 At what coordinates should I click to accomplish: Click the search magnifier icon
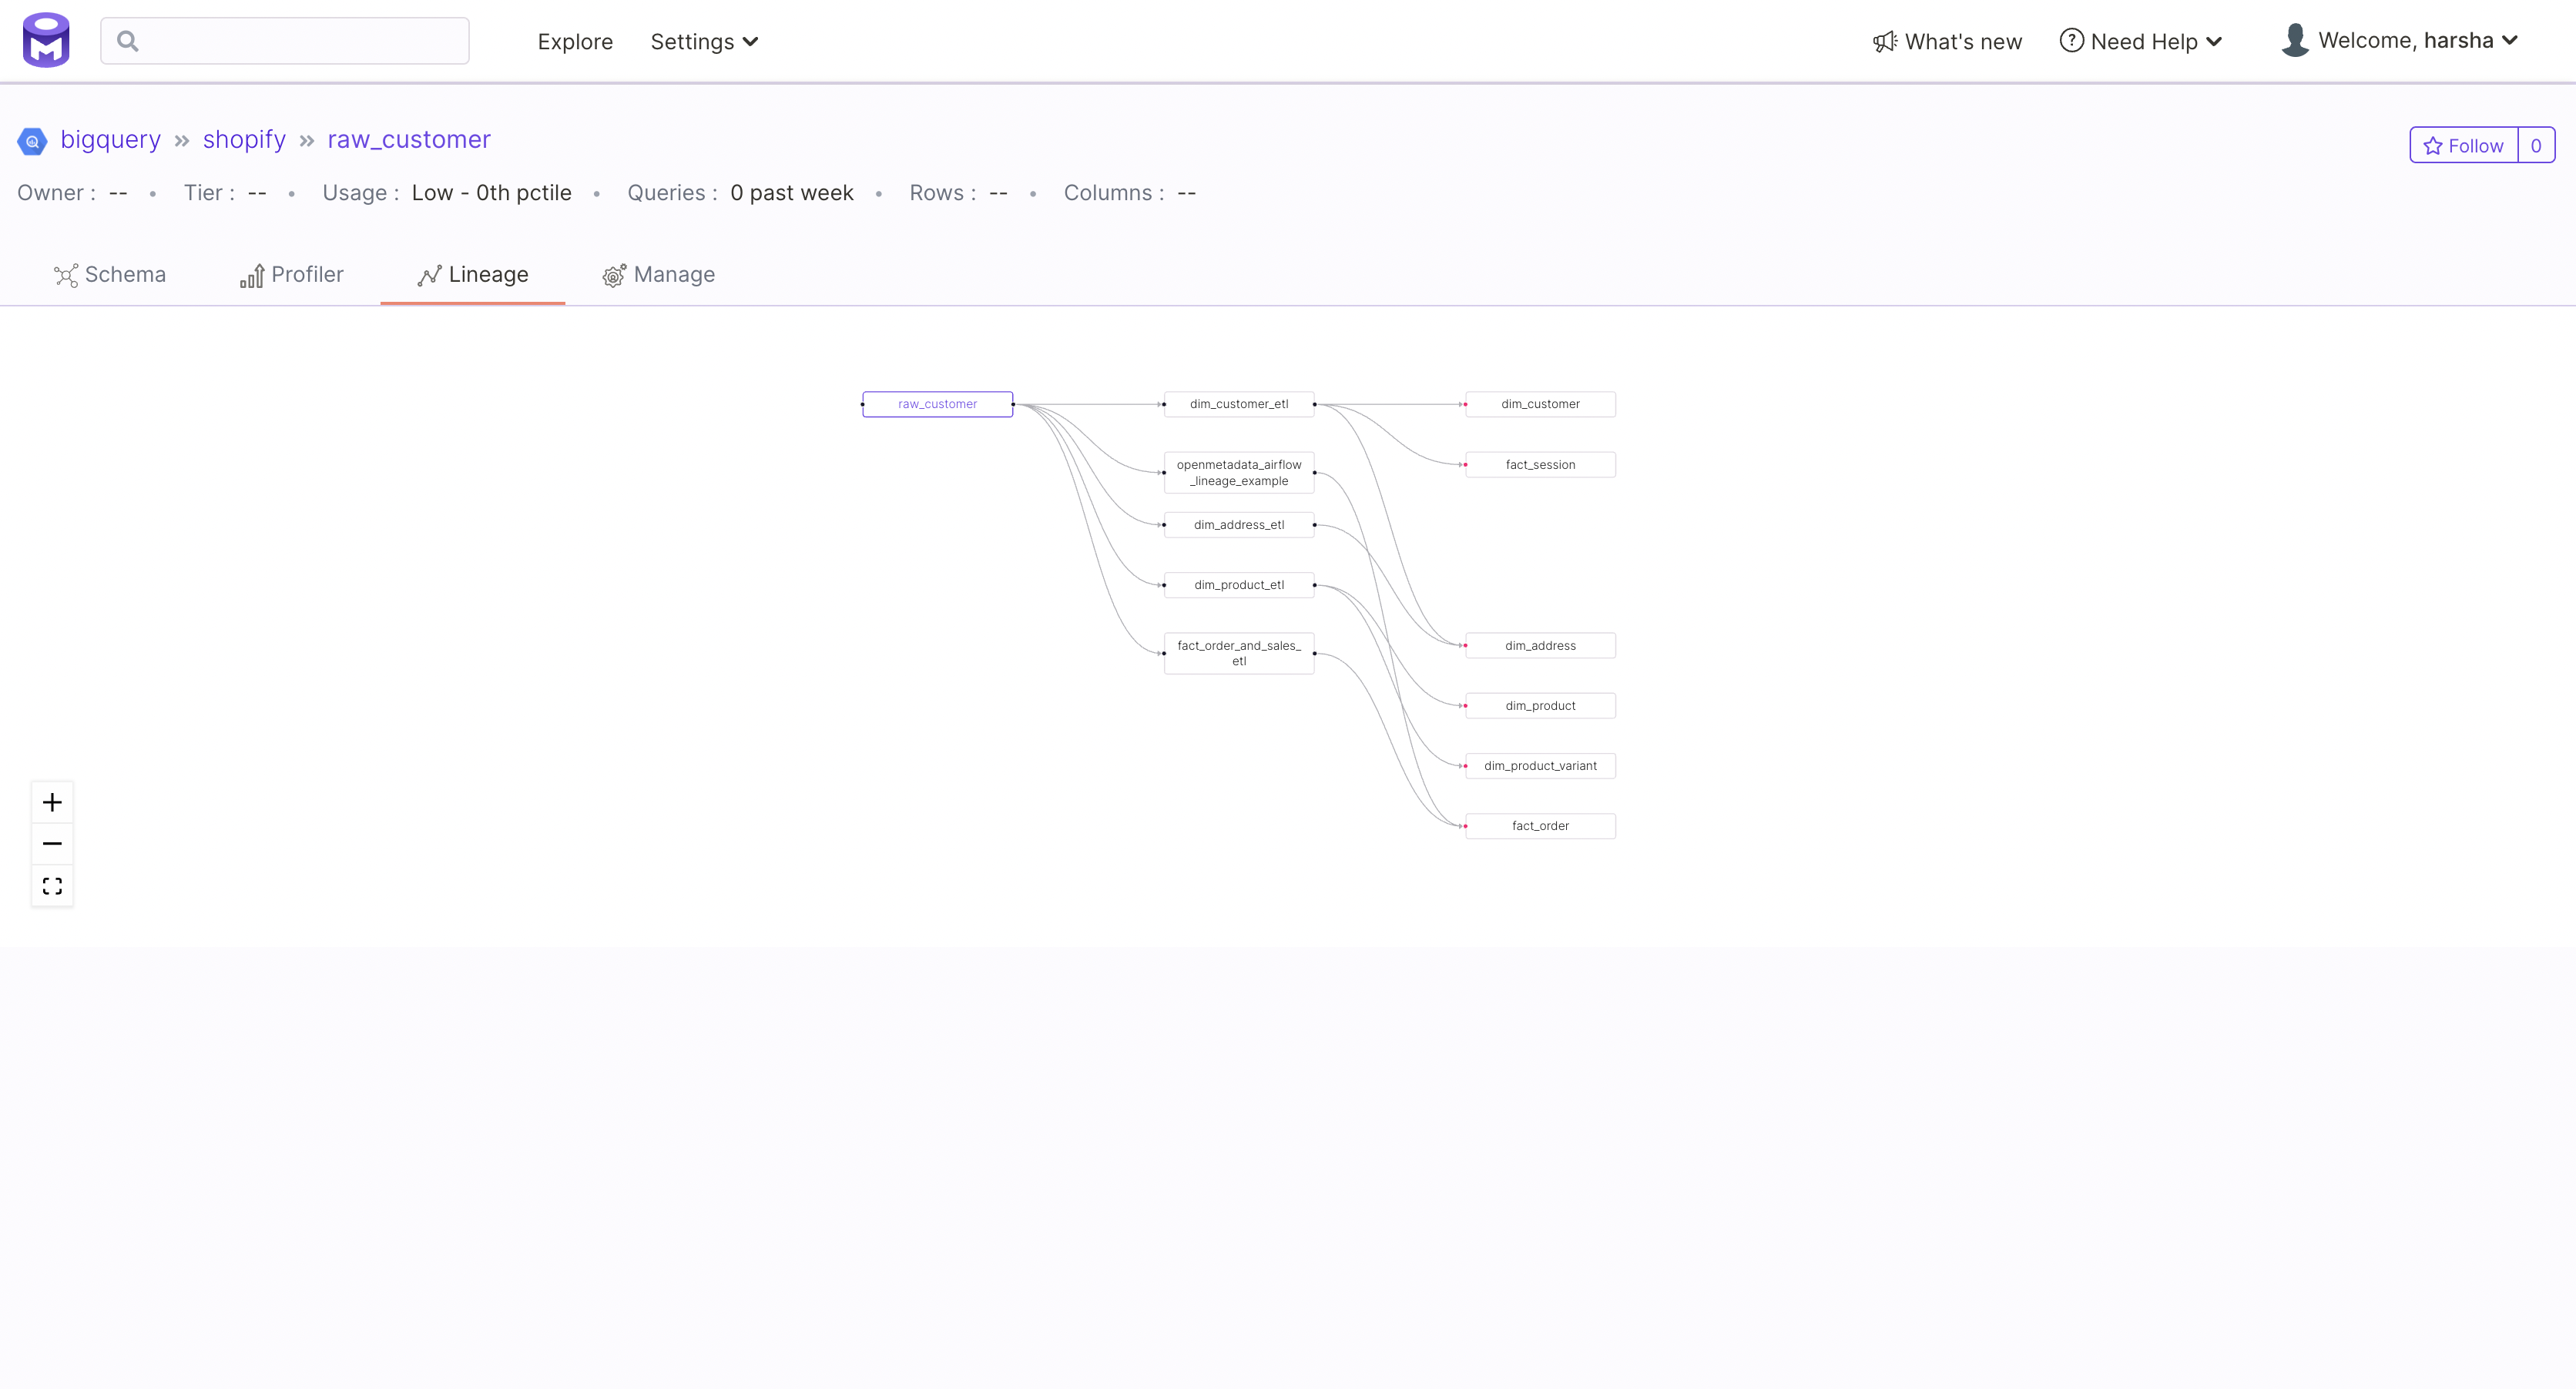coord(128,41)
